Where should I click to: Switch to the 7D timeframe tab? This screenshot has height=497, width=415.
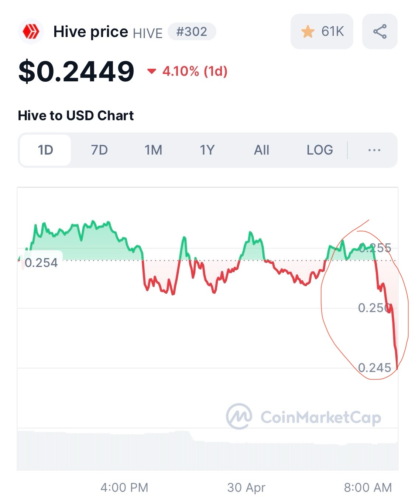(99, 150)
